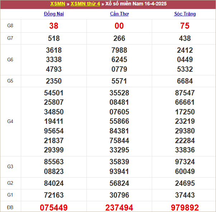
Task: Select the G4 prize row label
Action: 10,121
